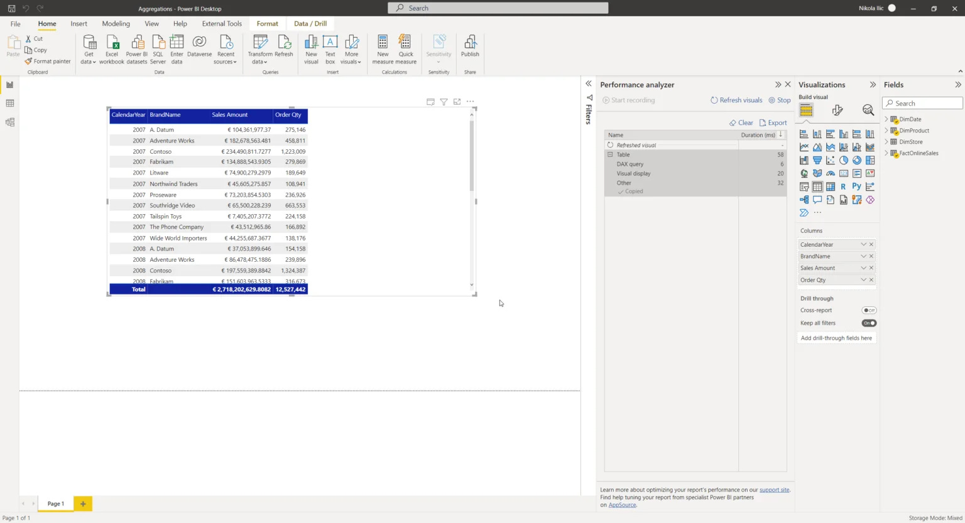
Task: Open the Transform data dropdown
Action: pyautogui.click(x=260, y=58)
